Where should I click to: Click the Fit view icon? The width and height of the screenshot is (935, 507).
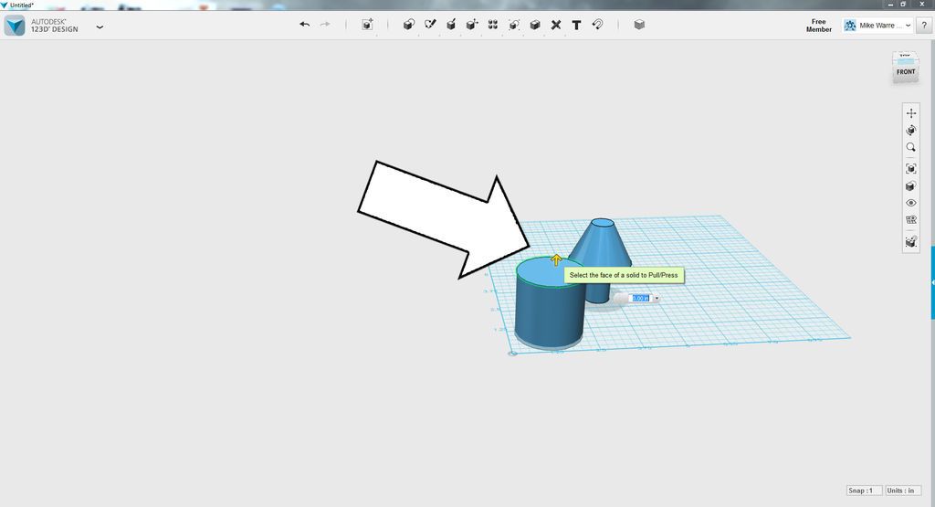910,169
